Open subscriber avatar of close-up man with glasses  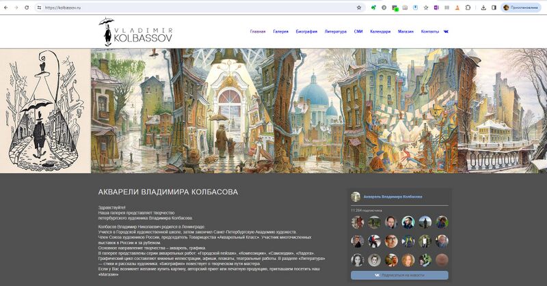coord(391,241)
